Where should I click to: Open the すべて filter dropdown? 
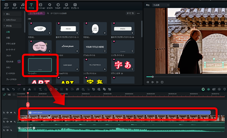pyautogui.click(x=131, y=13)
